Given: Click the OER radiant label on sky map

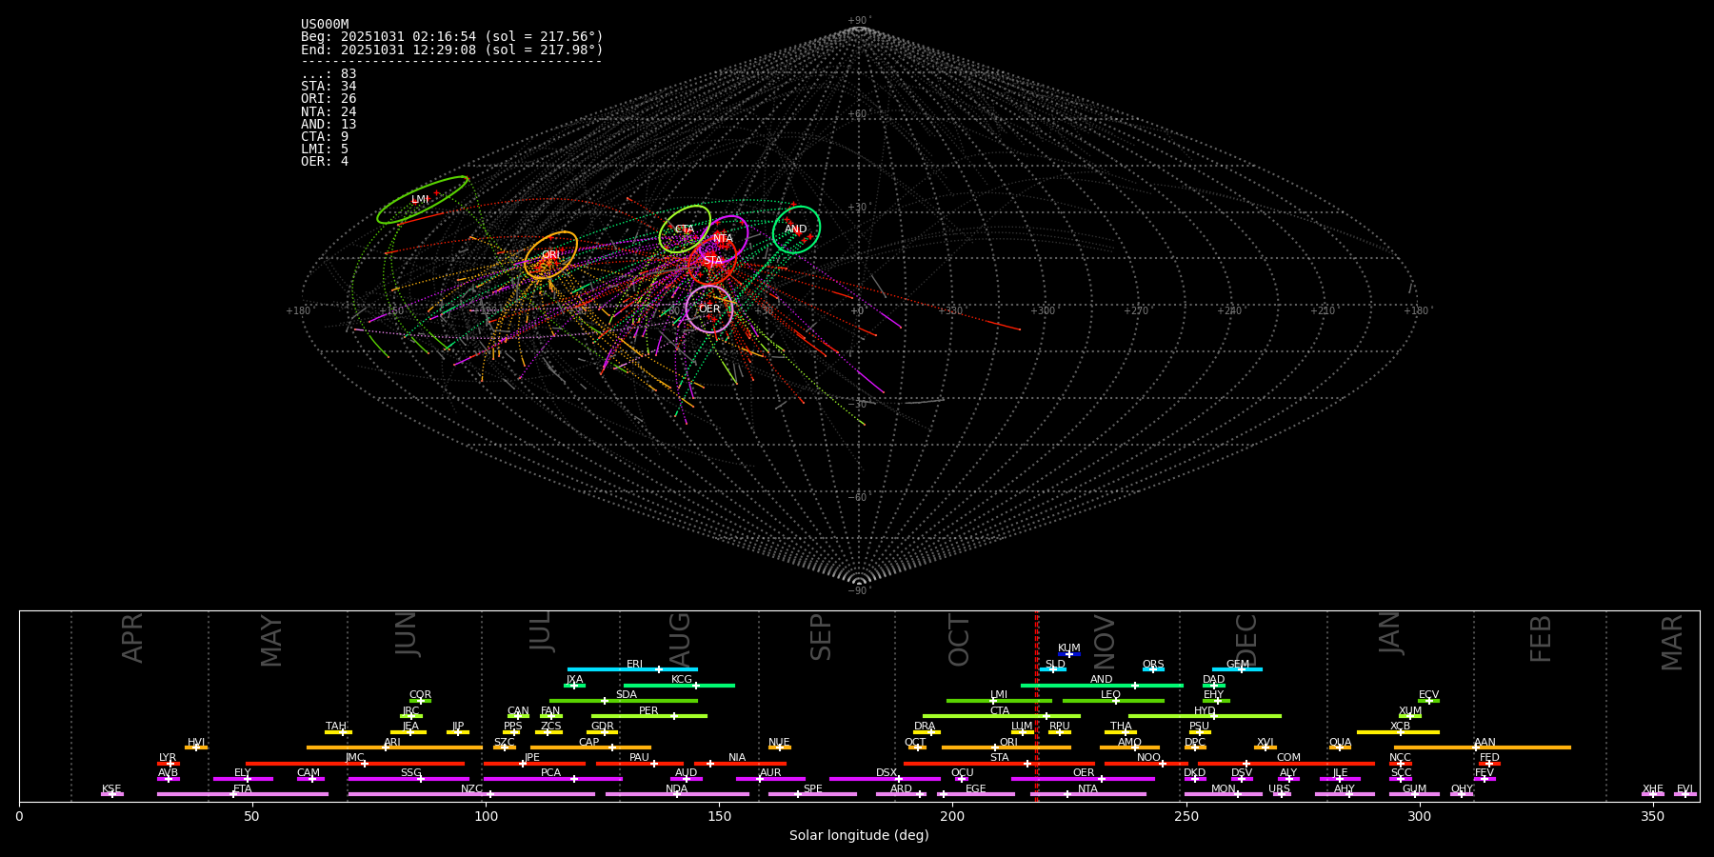Looking at the screenshot, I should pos(709,309).
